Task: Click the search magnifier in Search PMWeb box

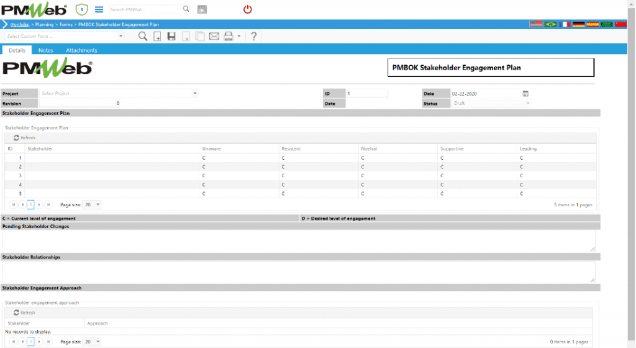Action: tap(186, 9)
